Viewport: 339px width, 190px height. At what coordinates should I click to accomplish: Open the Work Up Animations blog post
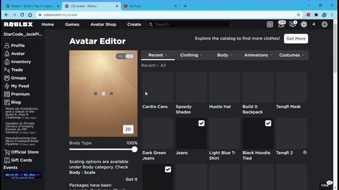[x=22, y=113]
